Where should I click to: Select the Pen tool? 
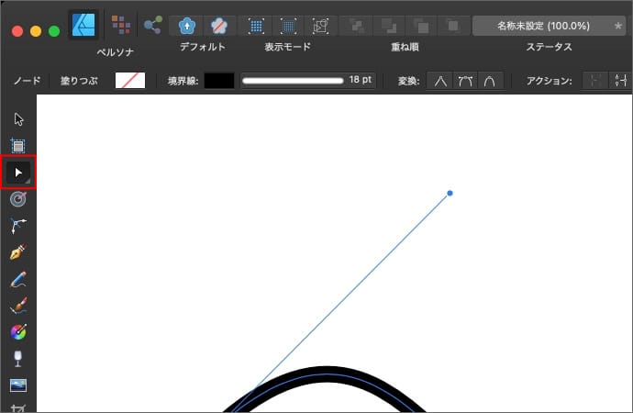pyautogui.click(x=18, y=252)
